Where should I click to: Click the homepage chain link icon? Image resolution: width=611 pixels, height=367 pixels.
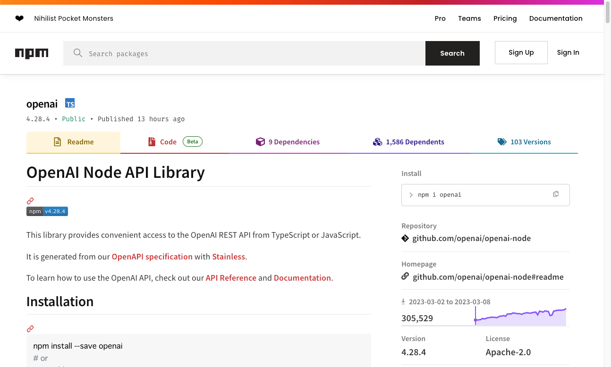tap(405, 276)
